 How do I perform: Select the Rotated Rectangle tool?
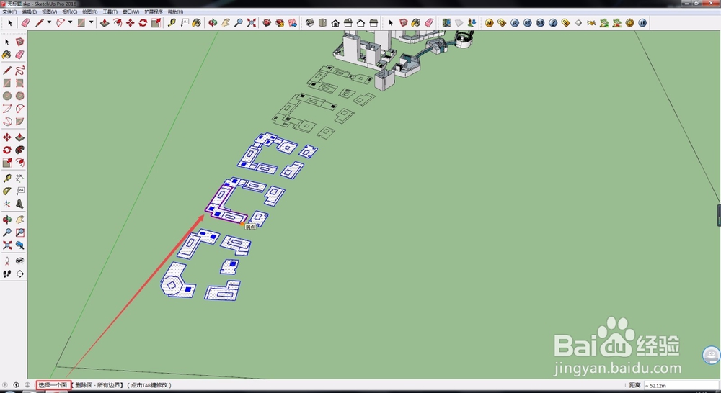[x=19, y=83]
